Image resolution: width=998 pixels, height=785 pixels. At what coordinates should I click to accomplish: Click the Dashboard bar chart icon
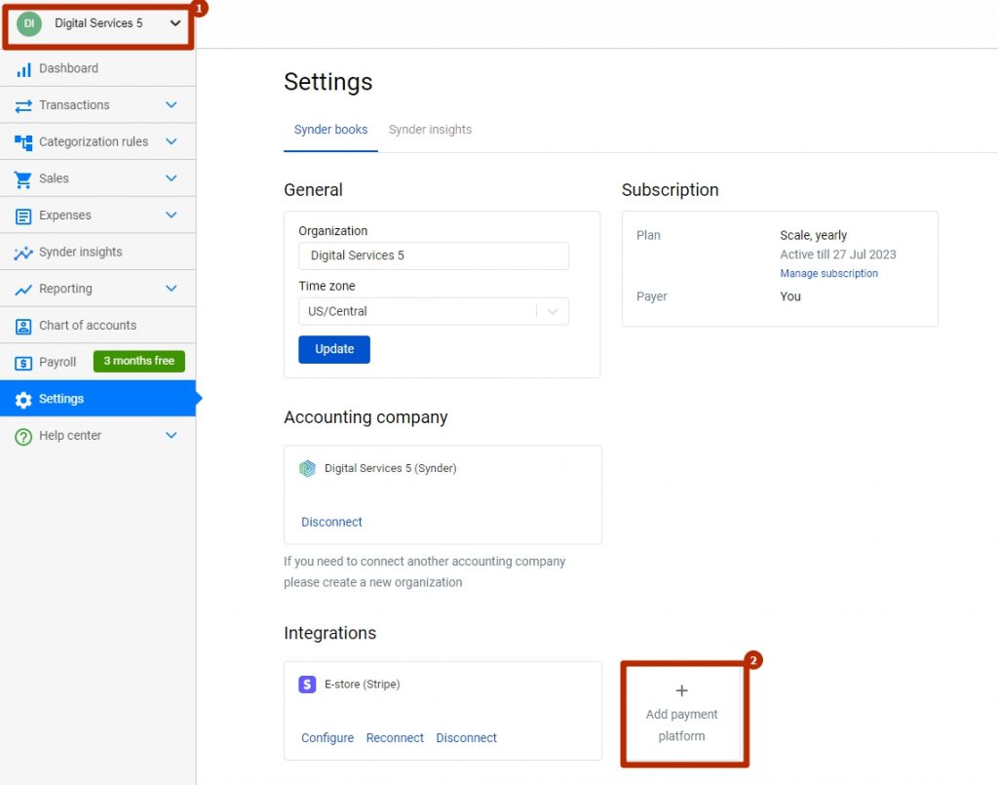(23, 69)
